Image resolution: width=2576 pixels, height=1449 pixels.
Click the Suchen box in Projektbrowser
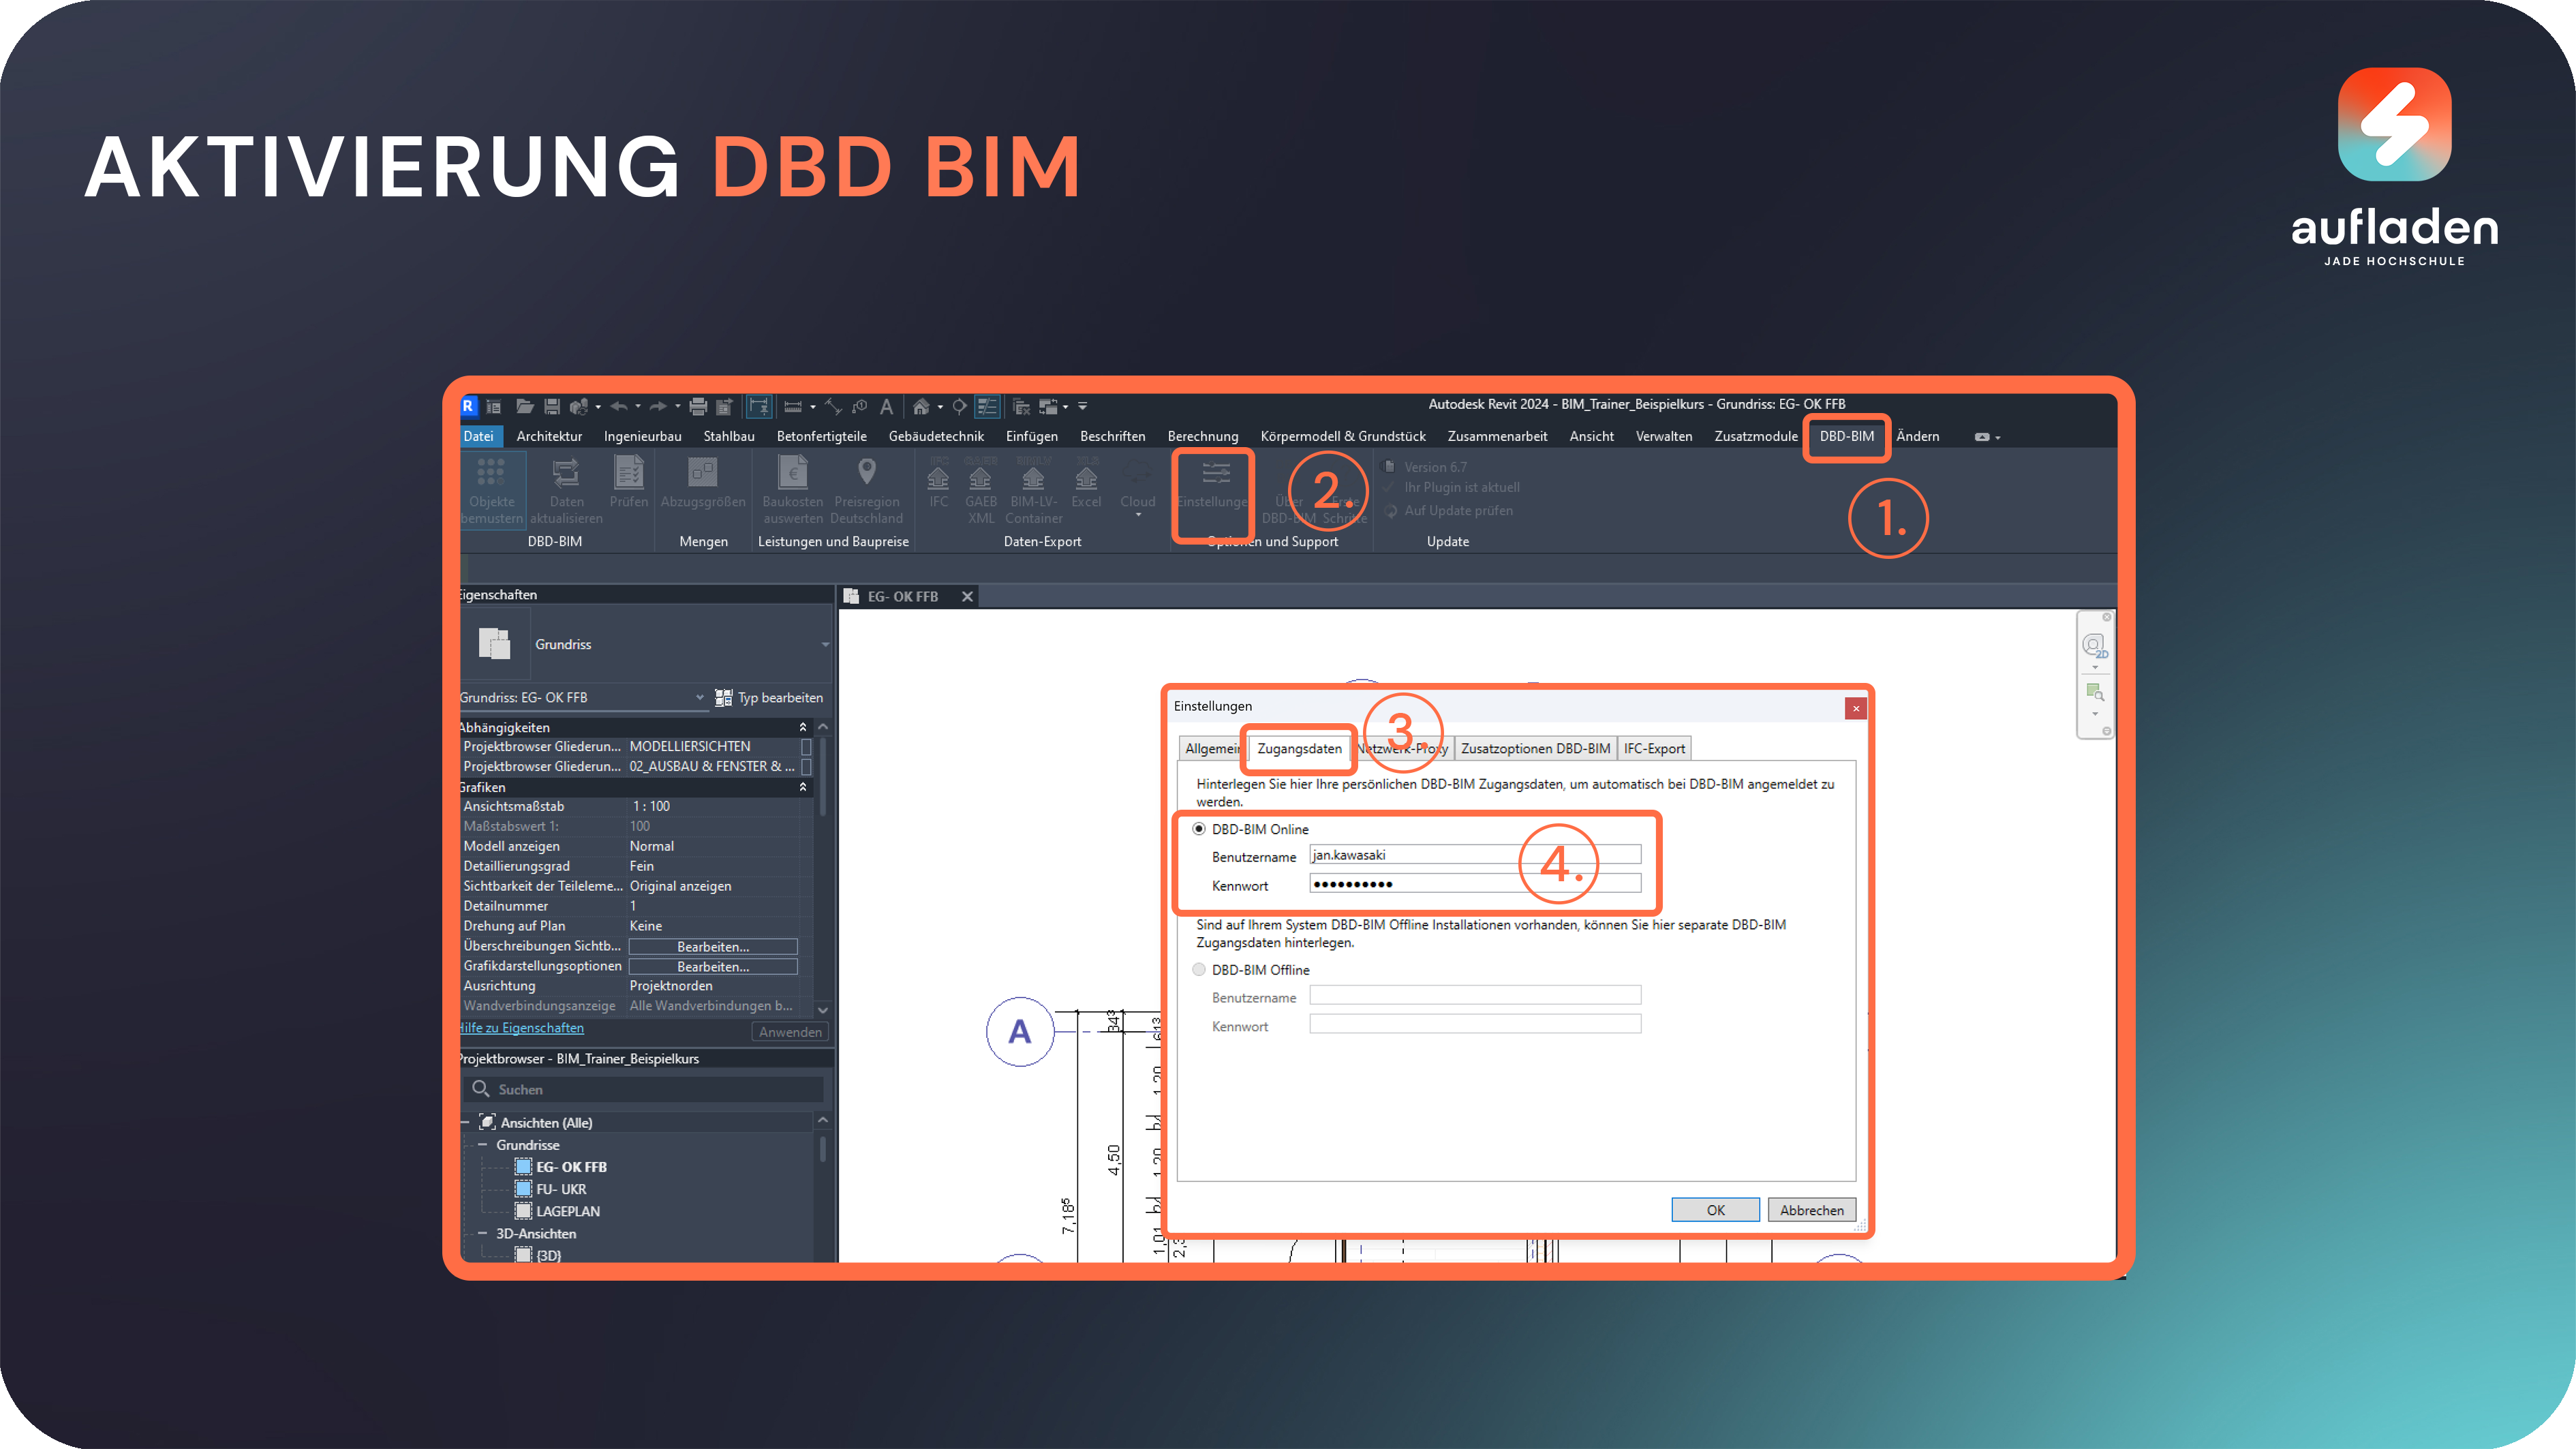[645, 1089]
